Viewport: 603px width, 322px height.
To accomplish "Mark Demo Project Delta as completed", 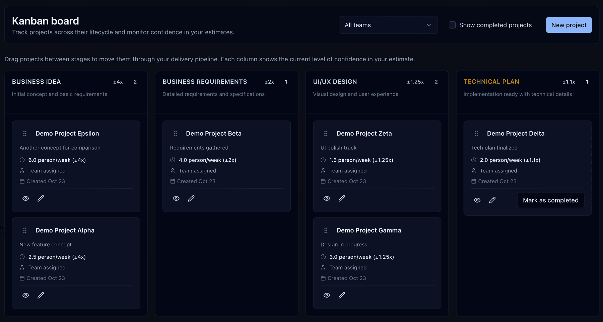I will [550, 200].
